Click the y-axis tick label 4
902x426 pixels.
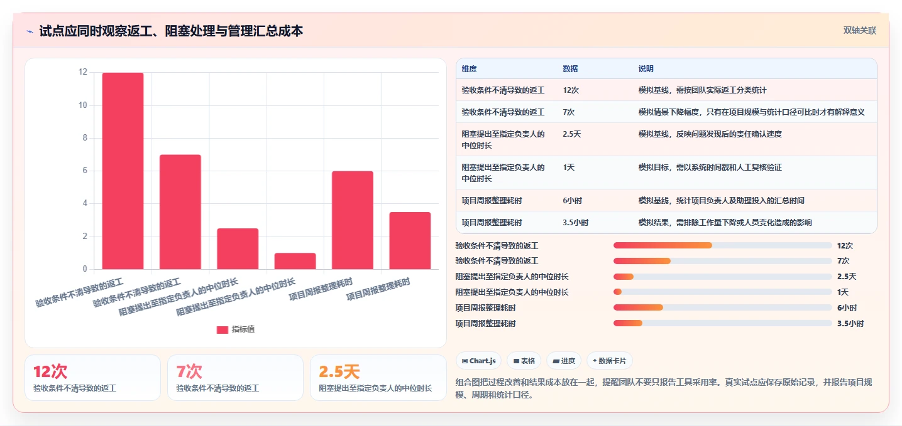[85, 203]
